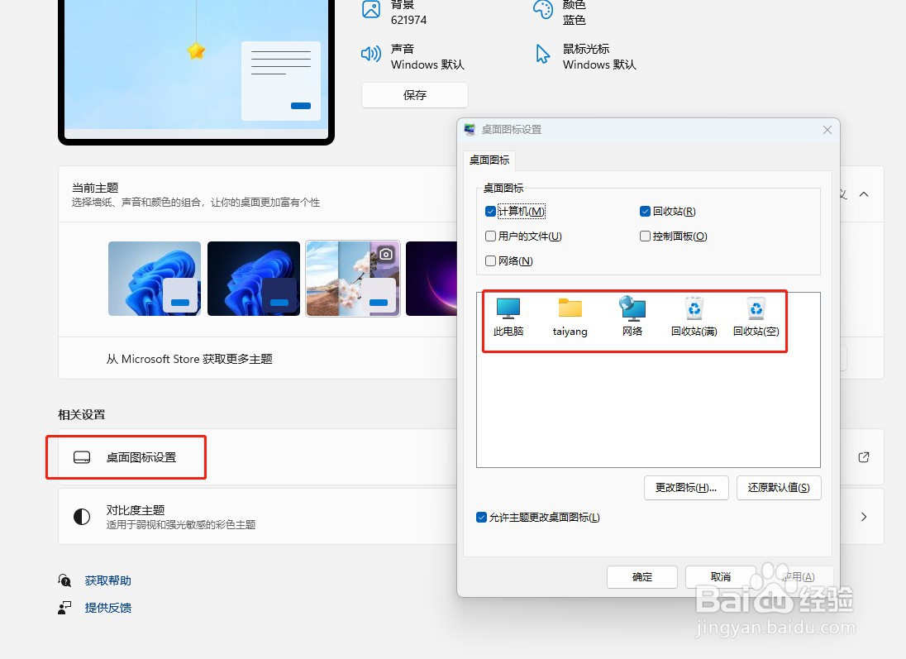This screenshot has width=906, height=659.
Task: Click the 背景 background picture icon
Action: [x=371, y=9]
